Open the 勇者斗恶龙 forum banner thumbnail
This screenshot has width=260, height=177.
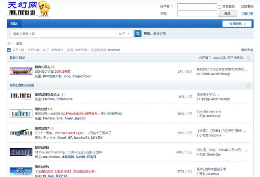(x=21, y=71)
